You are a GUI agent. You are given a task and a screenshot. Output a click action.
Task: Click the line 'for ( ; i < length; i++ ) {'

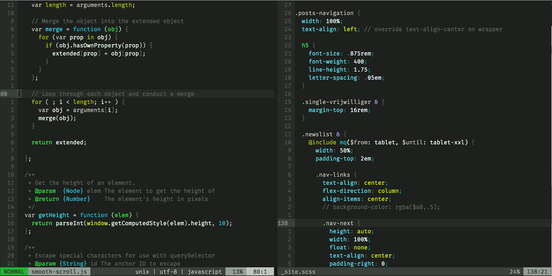78,102
